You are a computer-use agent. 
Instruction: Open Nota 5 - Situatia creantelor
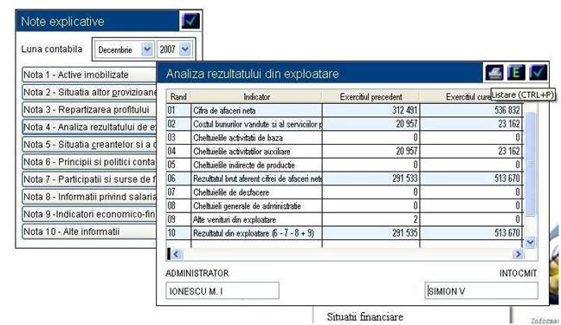pyautogui.click(x=89, y=145)
